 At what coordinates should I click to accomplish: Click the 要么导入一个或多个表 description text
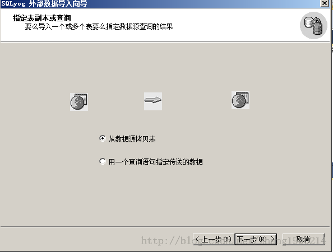(99, 26)
